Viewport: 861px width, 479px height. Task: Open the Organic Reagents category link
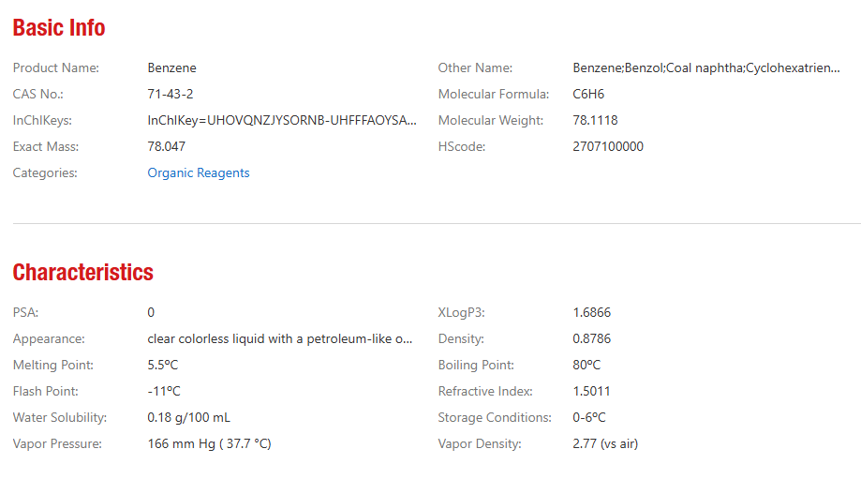[199, 172]
